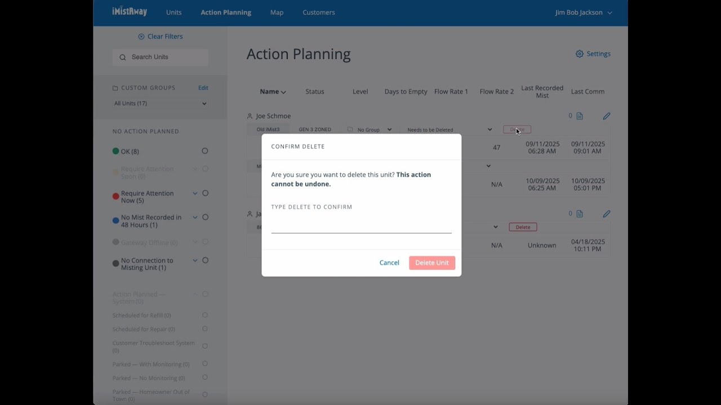
Task: Click the Status column header
Action: (x=315, y=92)
